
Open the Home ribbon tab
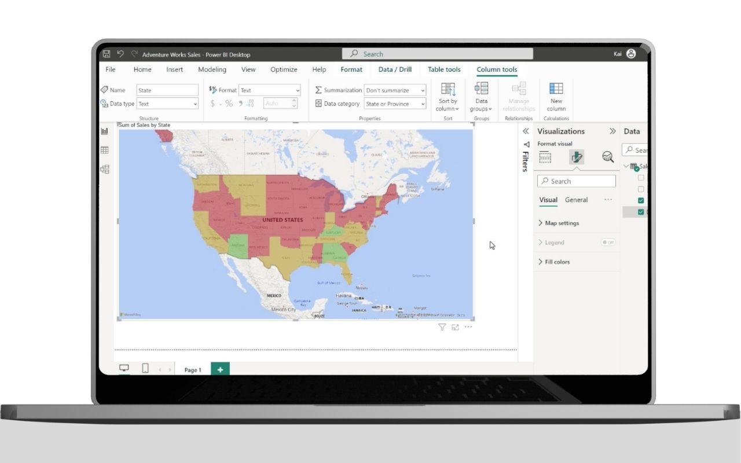pos(142,69)
